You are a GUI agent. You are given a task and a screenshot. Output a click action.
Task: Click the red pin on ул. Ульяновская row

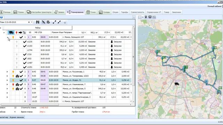pyautogui.click(x=13, y=85)
